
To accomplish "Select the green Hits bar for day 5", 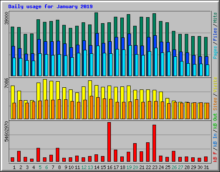I will coord(38,29).
